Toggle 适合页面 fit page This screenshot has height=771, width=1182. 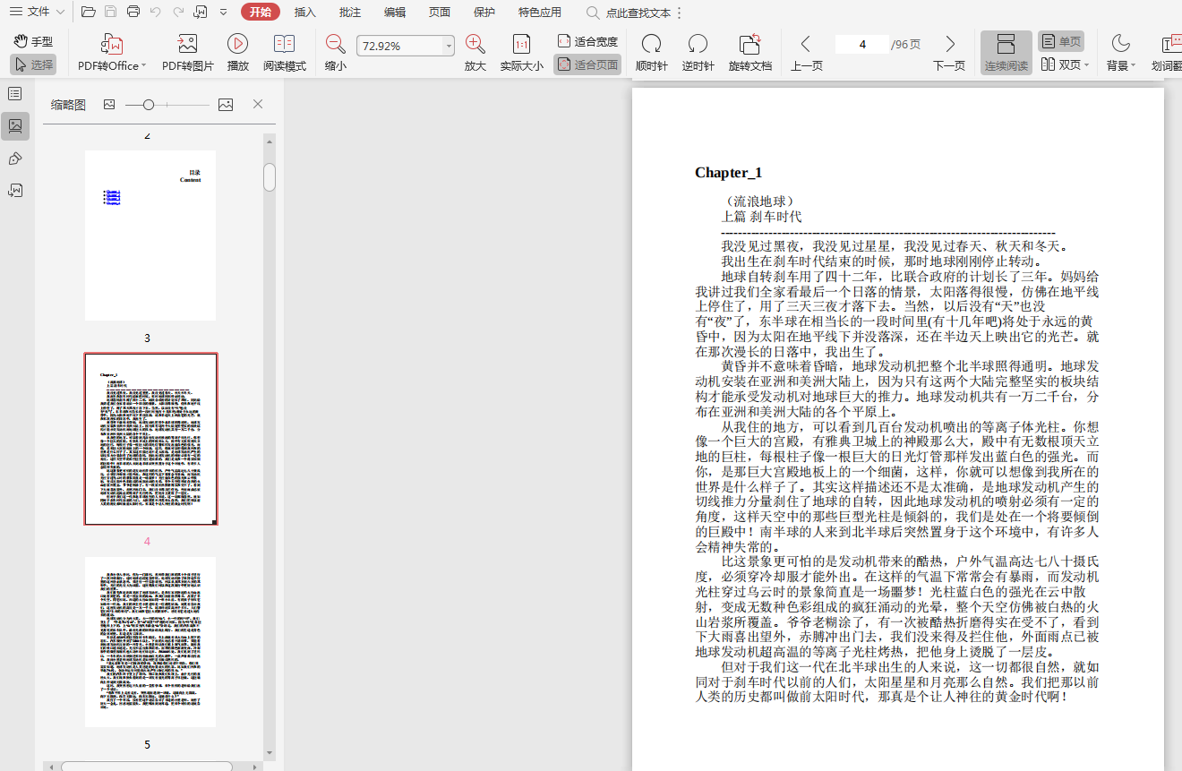(x=587, y=64)
